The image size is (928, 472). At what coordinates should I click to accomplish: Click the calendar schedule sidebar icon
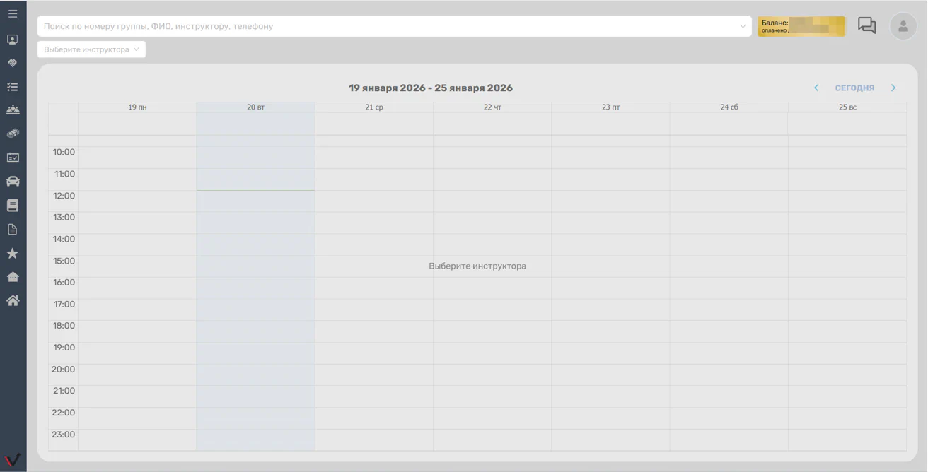(x=13, y=158)
